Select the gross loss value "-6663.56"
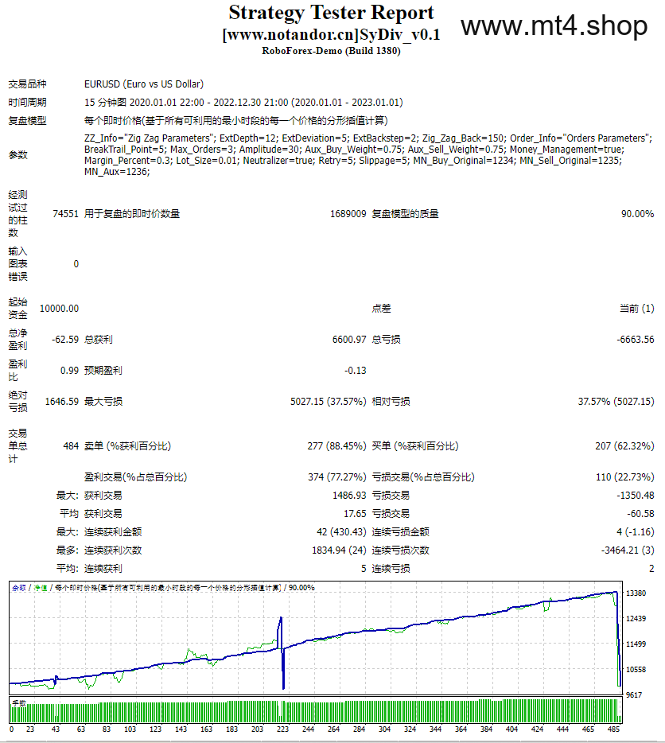665x743 pixels. point(635,339)
